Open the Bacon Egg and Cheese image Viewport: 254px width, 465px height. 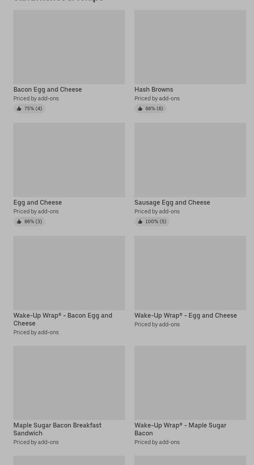click(69, 47)
